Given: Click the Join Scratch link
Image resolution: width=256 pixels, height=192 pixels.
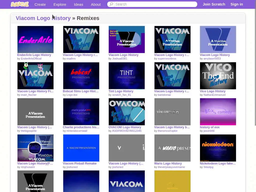Looking at the screenshot, I should (214, 4).
